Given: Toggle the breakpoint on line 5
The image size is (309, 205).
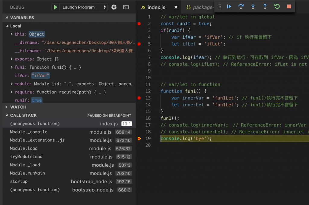Looking at the screenshot, I should pyautogui.click(x=139, y=44).
